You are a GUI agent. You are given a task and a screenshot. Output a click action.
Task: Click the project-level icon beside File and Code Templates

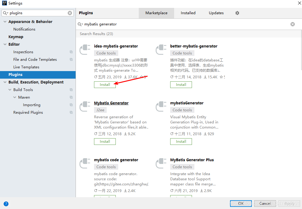click(71, 60)
